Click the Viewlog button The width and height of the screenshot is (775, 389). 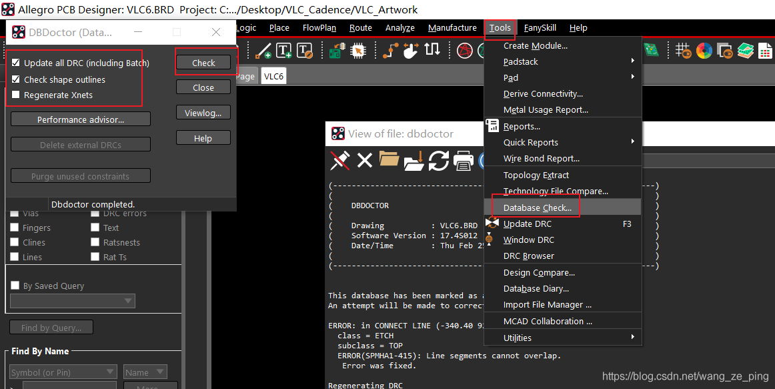(x=203, y=113)
